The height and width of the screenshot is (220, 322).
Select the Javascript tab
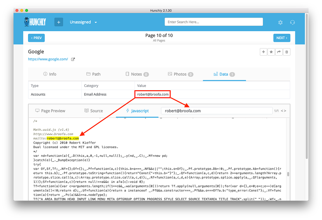(x=137, y=111)
